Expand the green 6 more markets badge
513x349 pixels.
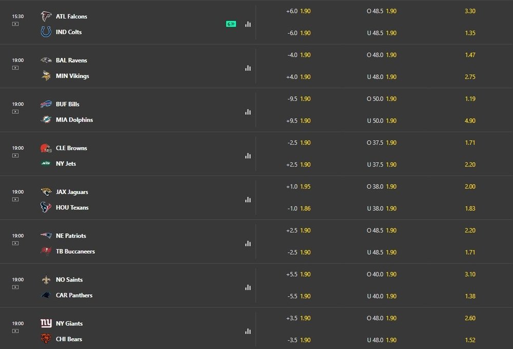pos(231,24)
